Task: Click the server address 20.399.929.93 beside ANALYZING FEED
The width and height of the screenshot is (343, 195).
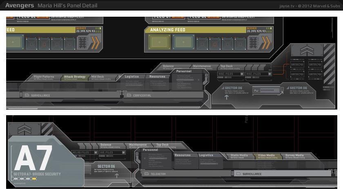Action: pyautogui.click(x=256, y=31)
